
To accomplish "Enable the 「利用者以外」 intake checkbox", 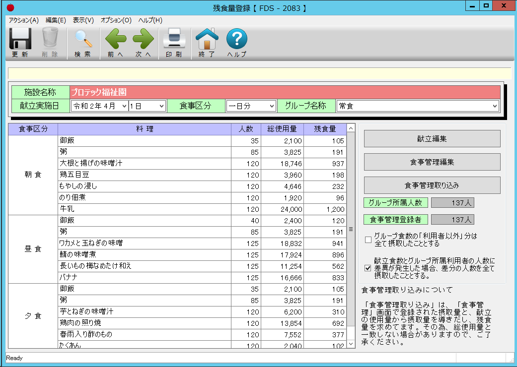I will 368,240.
